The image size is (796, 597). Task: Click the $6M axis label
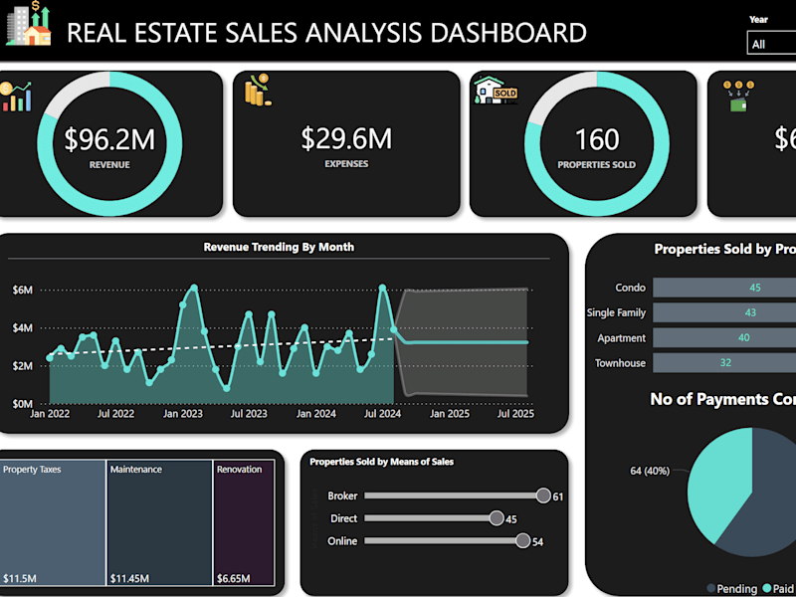coord(23,290)
